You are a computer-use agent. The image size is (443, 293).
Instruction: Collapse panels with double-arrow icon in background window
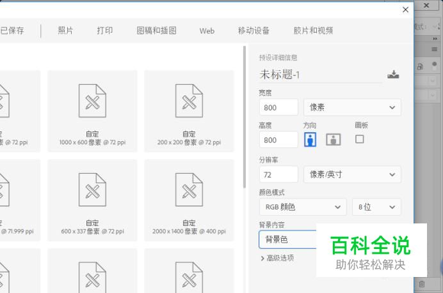[x=435, y=38]
